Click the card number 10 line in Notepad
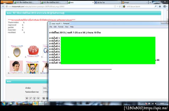 55,63
